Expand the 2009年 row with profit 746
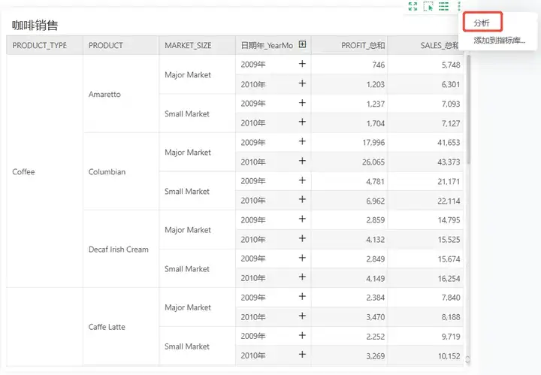 [x=302, y=63]
